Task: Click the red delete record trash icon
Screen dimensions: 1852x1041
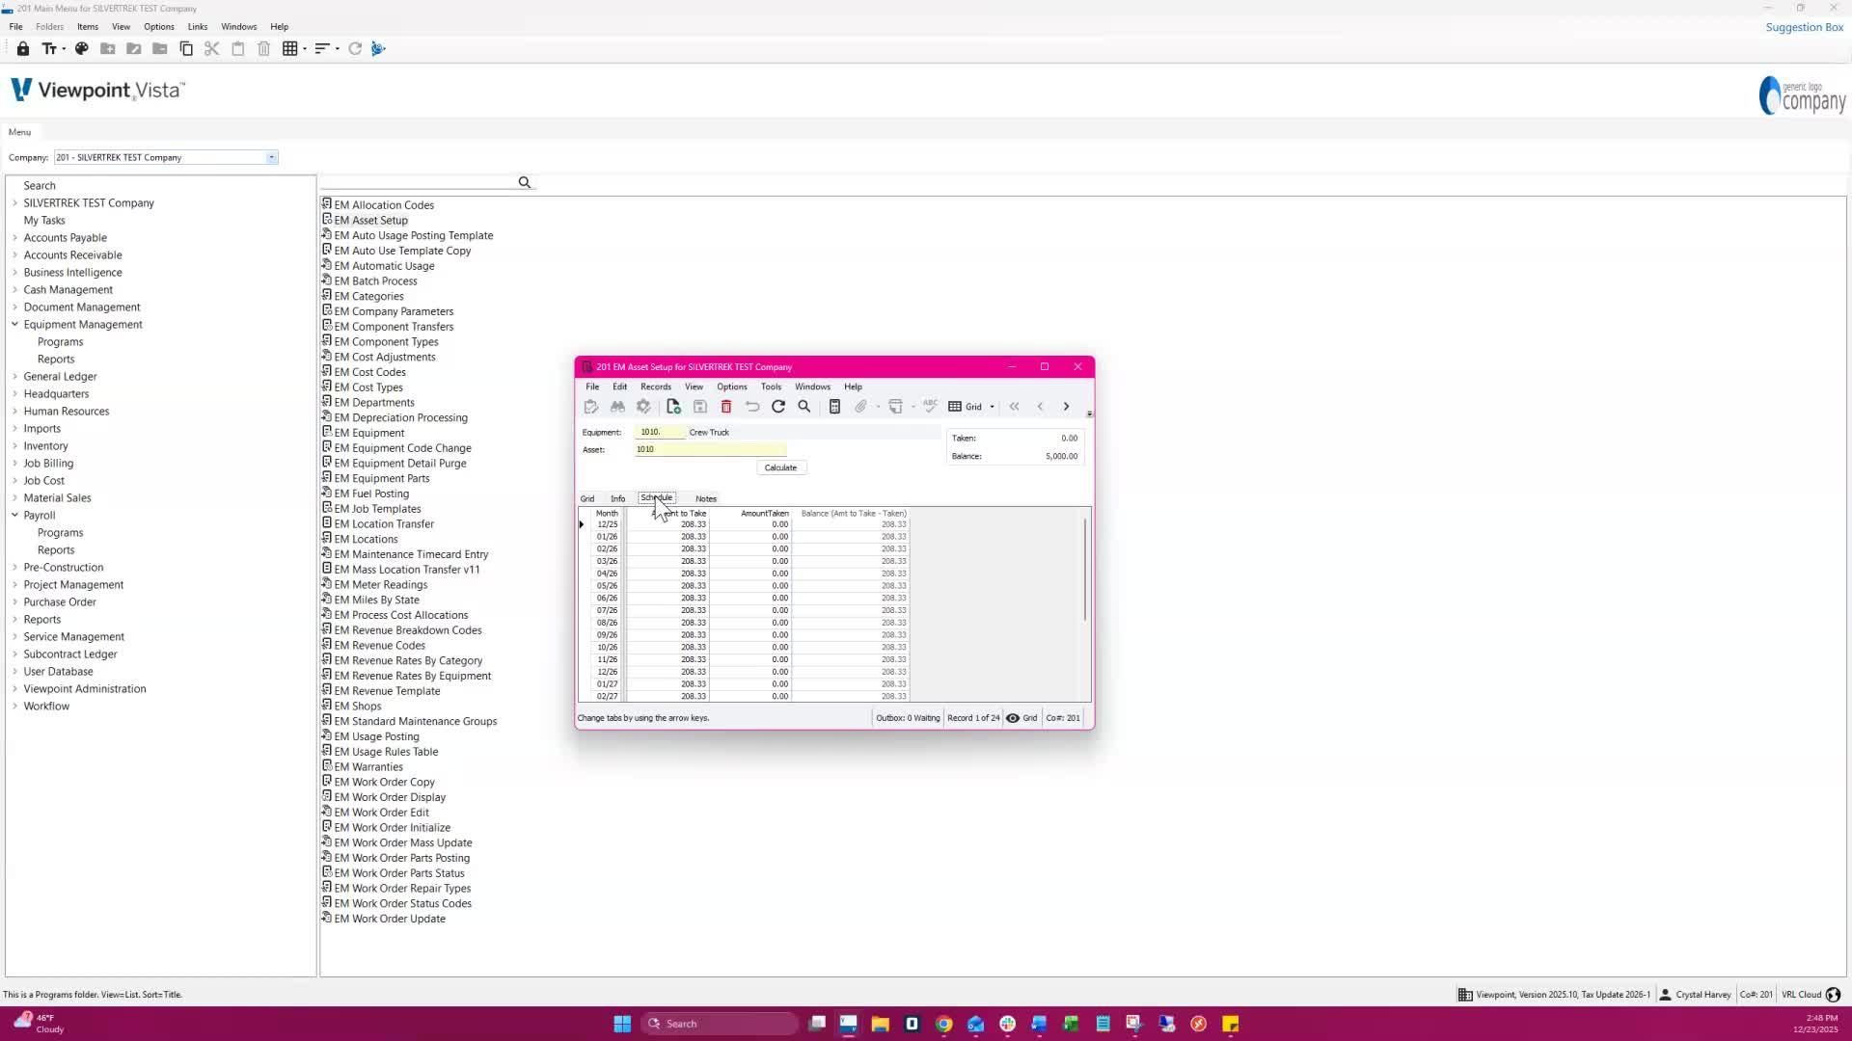Action: [x=726, y=407]
